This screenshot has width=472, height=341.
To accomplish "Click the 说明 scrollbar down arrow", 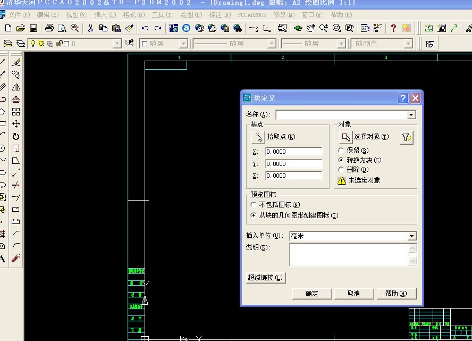I will (x=412, y=261).
